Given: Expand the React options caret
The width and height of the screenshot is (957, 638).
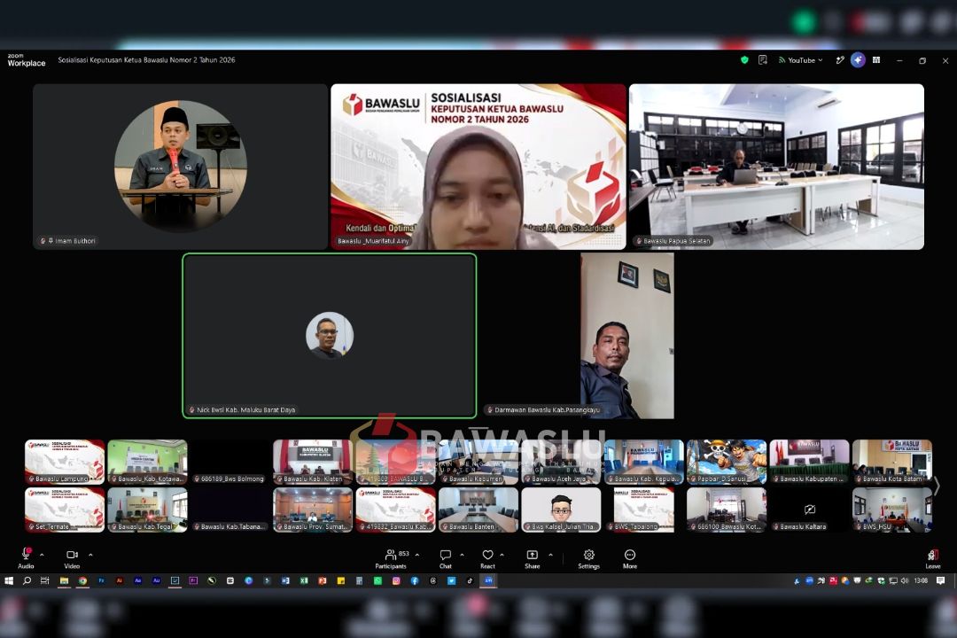Looking at the screenshot, I should [502, 555].
